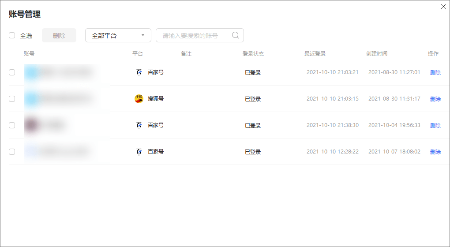Click 百家号 icon in 11:27:01 row
The width and height of the screenshot is (450, 247).
(x=139, y=72)
